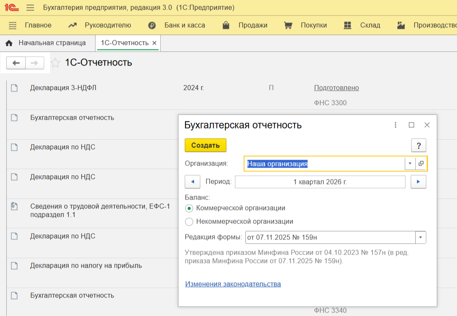
Task: Click icon of Сведения о трудовой деятельности row
Action: (14, 206)
